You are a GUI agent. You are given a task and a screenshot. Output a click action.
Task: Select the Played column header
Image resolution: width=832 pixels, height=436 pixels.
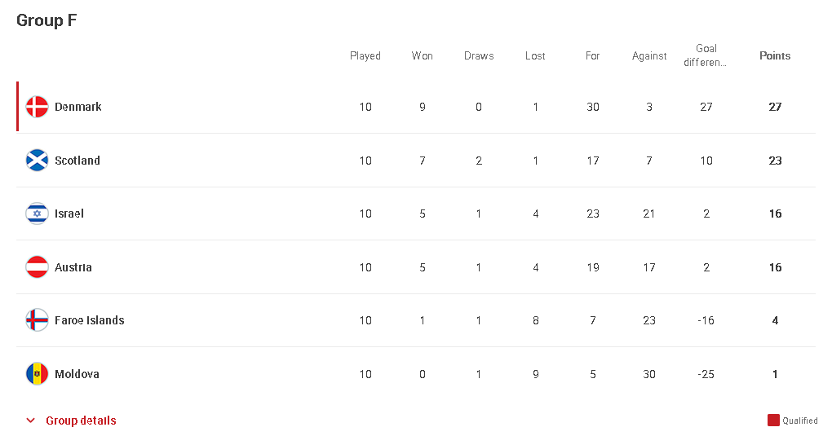(x=365, y=55)
